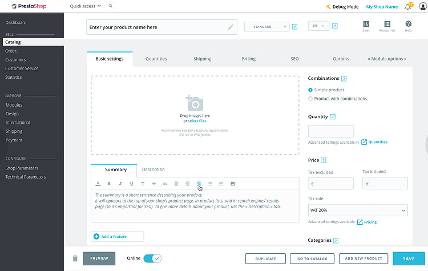Viewport: 428px width, 271px height.
Task: Open Modules in the sidebar menu
Action: (x=14, y=105)
